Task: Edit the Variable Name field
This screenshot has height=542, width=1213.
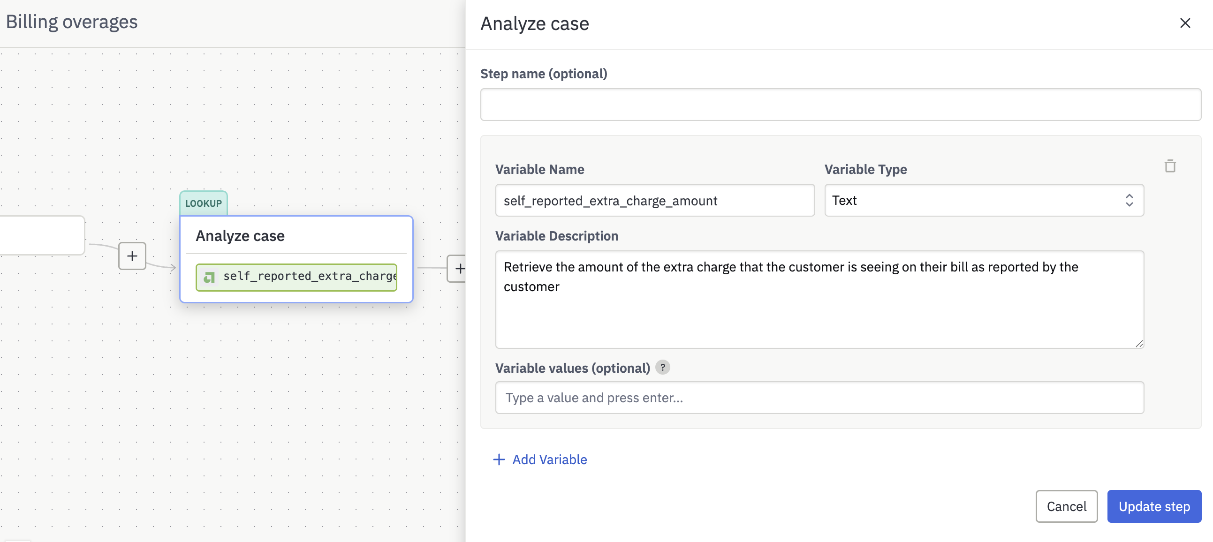Action: pyautogui.click(x=654, y=200)
